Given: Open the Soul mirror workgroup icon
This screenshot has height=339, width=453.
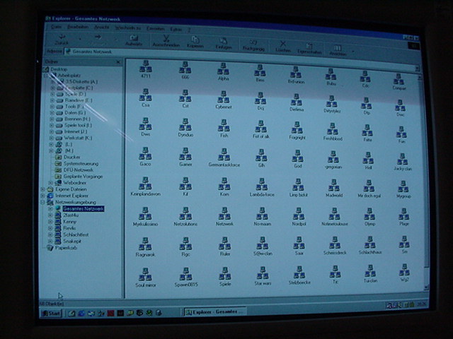Looking at the screenshot, I should coord(145,278).
